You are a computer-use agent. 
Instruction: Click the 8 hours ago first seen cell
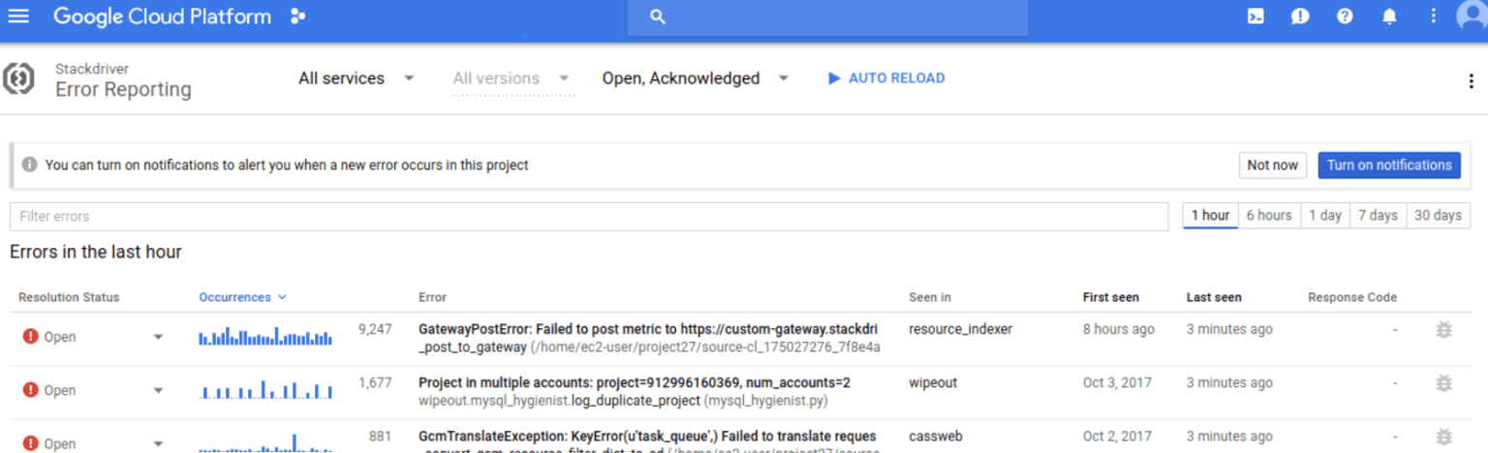1119,329
